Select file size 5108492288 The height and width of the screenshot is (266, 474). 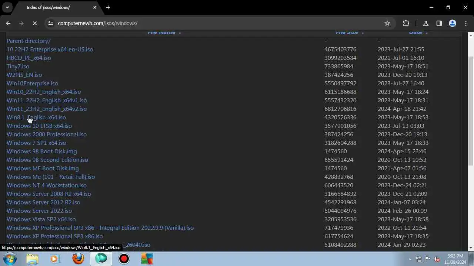point(340,245)
